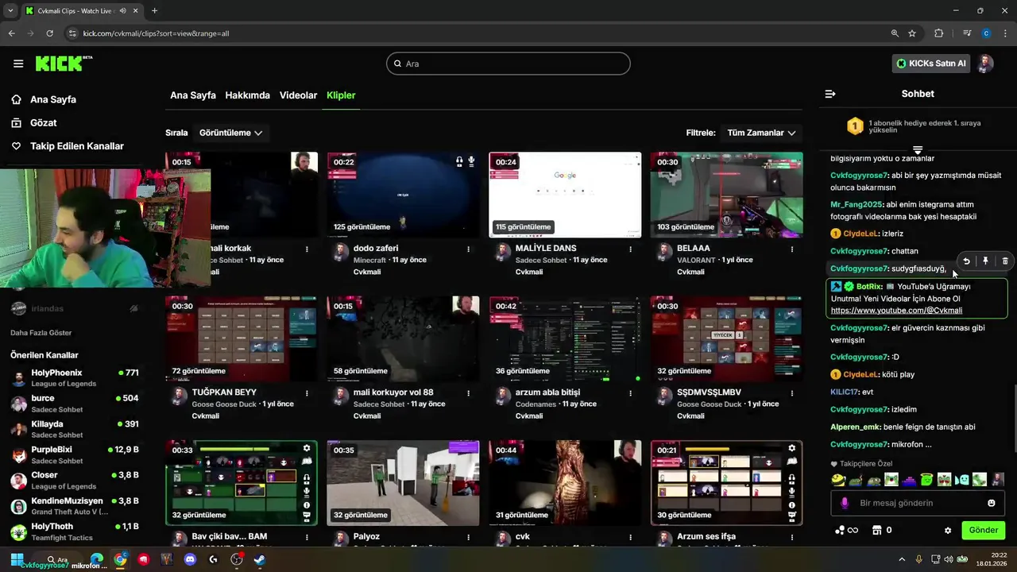Delete the hovered chat message with the trash icon

coord(1005,261)
